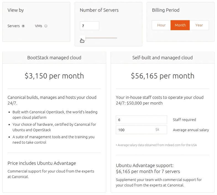Click the Billing Period heading
The width and height of the screenshot is (217, 195).
tap(166, 10)
